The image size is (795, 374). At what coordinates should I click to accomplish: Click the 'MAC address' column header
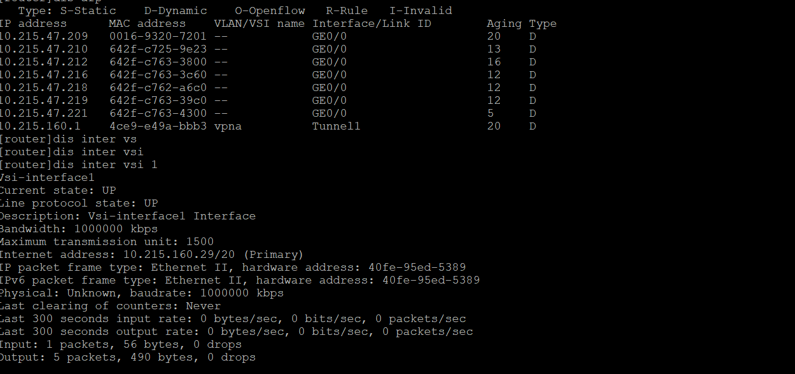147,23
